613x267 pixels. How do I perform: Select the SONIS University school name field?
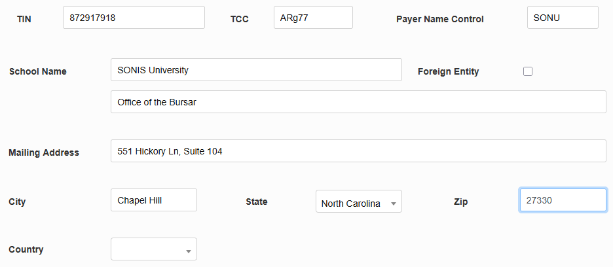click(x=256, y=70)
